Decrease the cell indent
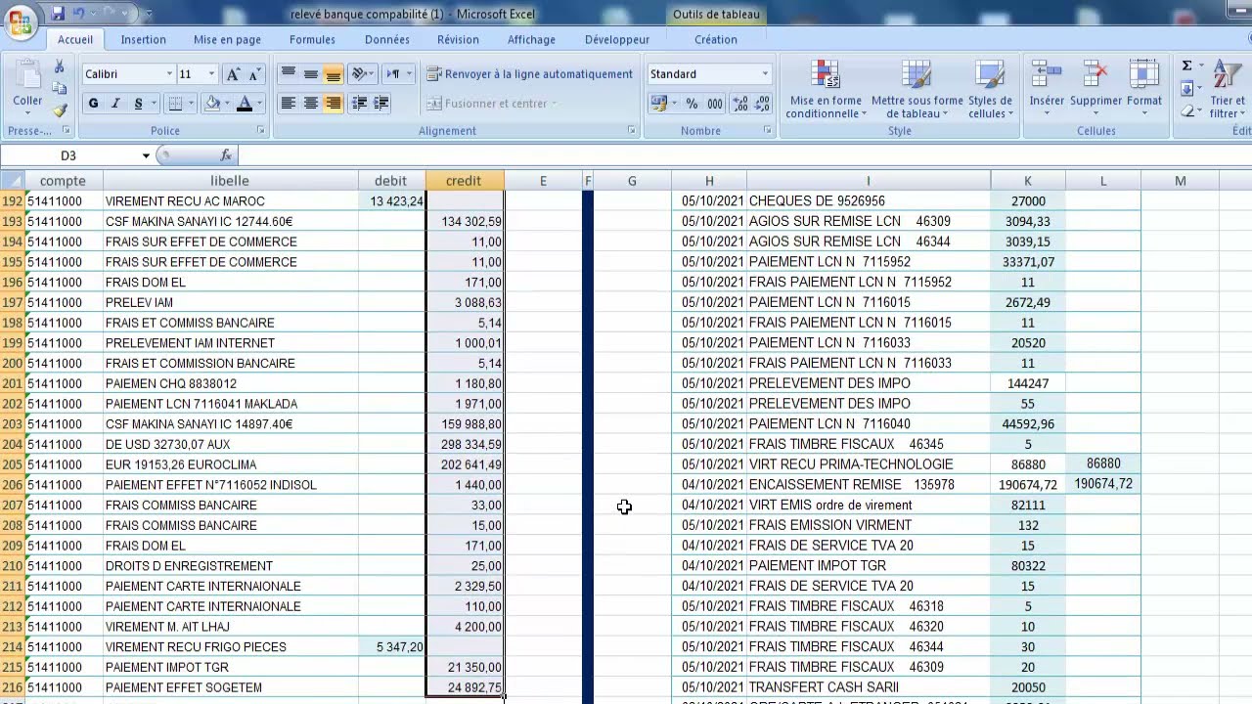Viewport: 1252px width, 704px height. pyautogui.click(x=359, y=104)
